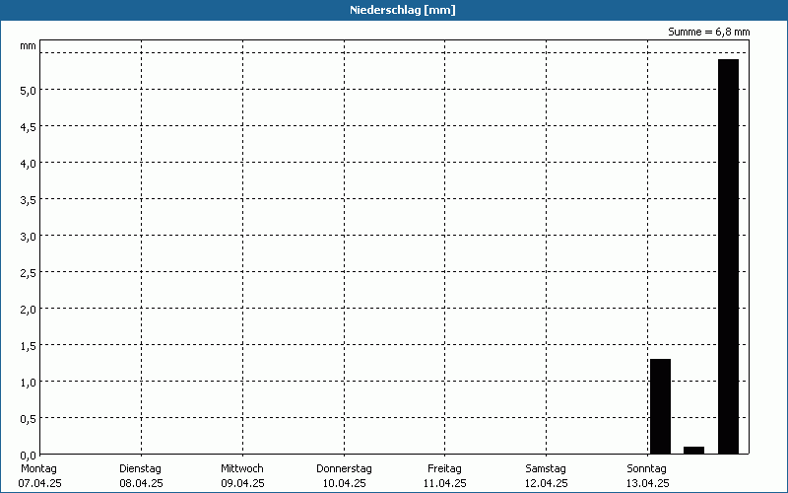Click the Niederschlag [mm] chart title
Image resolution: width=788 pixels, height=493 pixels.
(x=403, y=10)
